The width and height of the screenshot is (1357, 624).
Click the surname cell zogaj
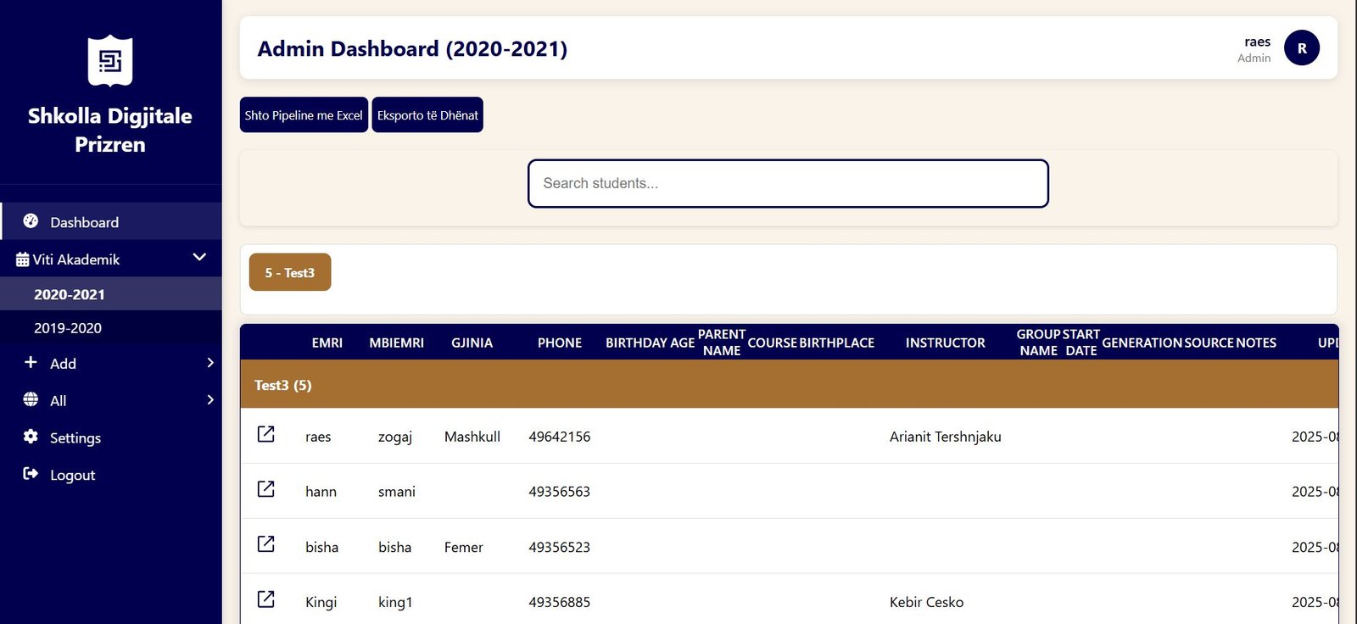click(x=395, y=437)
